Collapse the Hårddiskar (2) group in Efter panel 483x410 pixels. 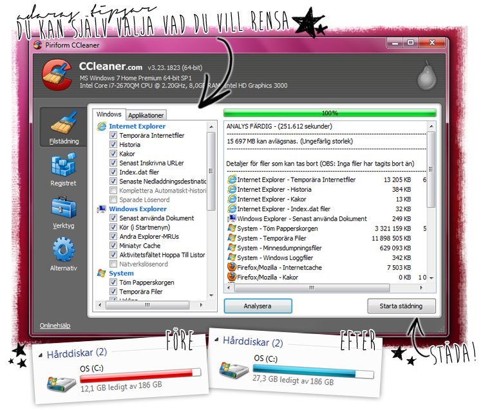(x=216, y=340)
